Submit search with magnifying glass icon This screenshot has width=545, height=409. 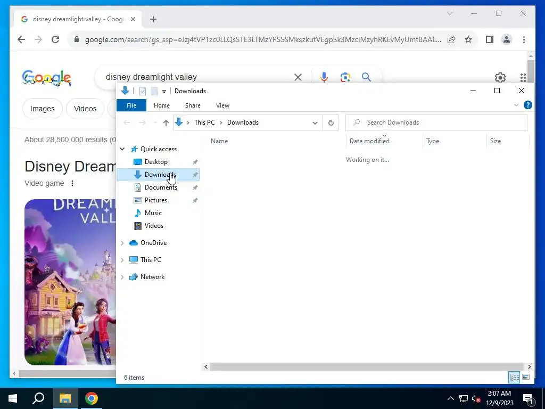click(x=366, y=77)
